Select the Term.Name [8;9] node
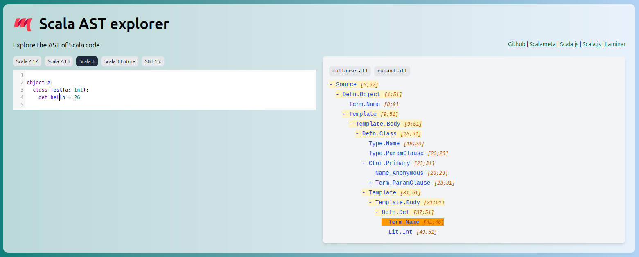Viewport: 639px width, 257px height. pyautogui.click(x=374, y=104)
